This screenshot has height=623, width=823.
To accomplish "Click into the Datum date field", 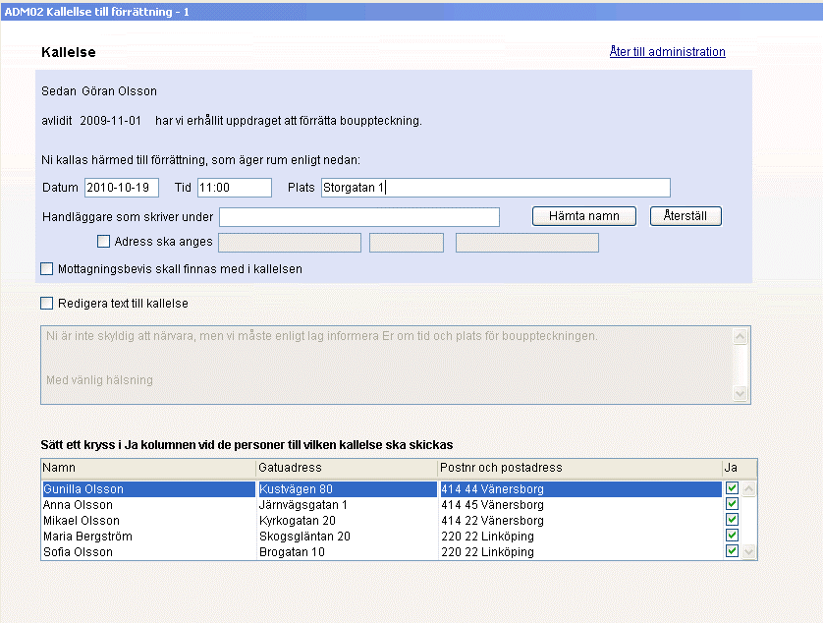I will pos(122,188).
